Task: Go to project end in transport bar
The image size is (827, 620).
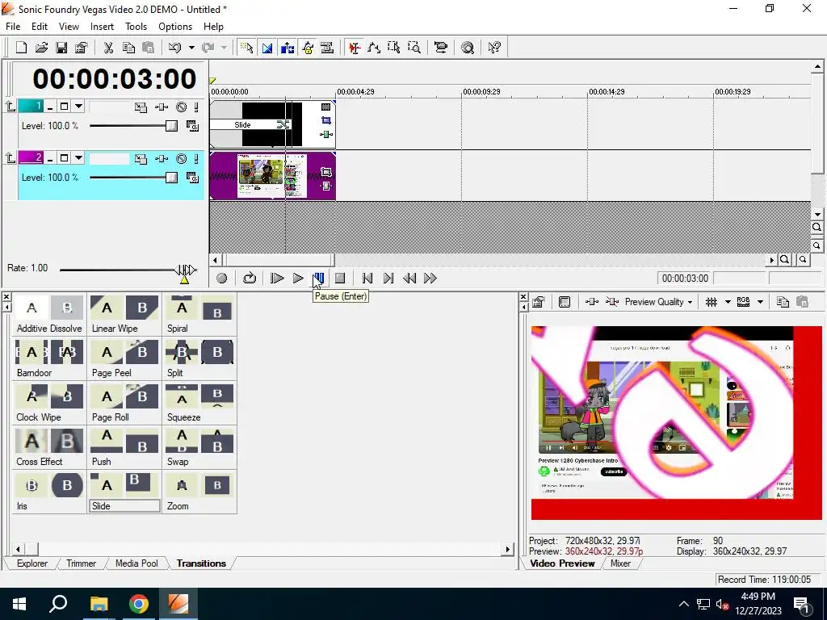Action: [388, 279]
